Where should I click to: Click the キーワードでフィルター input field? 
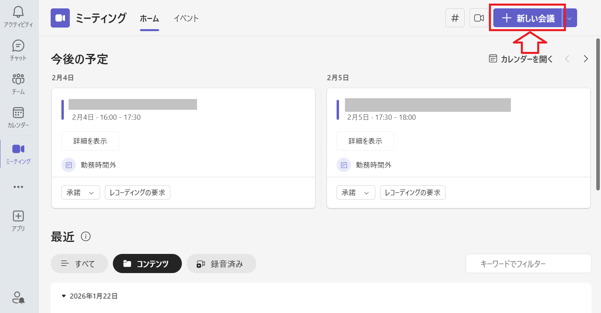click(528, 263)
